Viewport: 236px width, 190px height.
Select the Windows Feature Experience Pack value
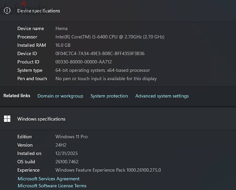tap(108, 170)
